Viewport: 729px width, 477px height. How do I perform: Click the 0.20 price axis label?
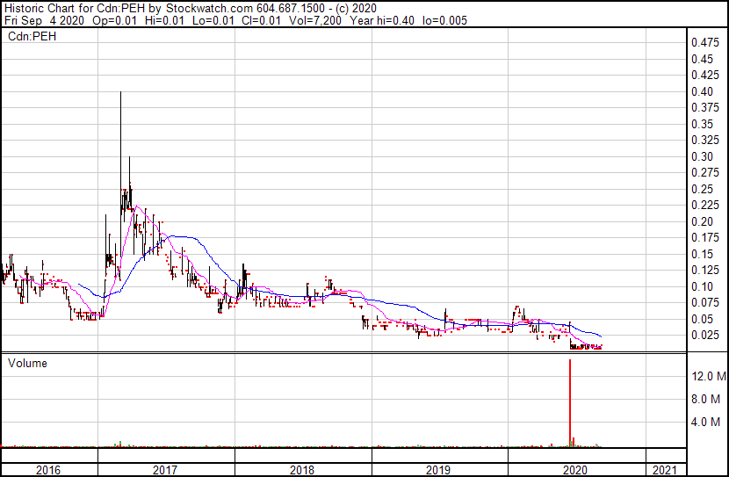pos(701,221)
